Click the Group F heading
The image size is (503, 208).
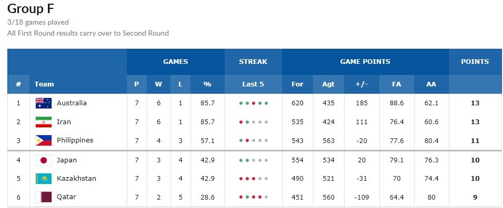[31, 8]
